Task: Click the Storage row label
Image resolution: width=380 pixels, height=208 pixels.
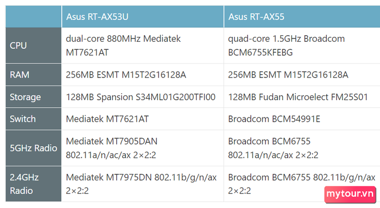Action: click(34, 97)
